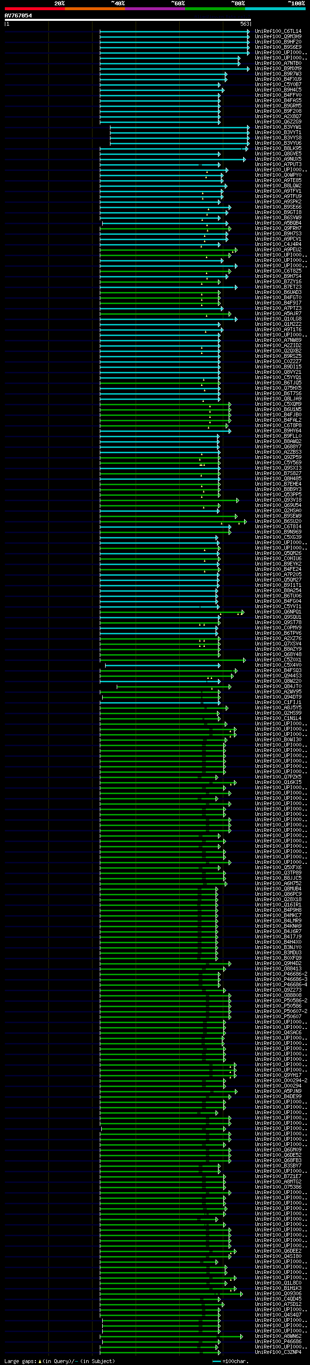Open hit UniRef100_A7NTB0

tap(278, 63)
